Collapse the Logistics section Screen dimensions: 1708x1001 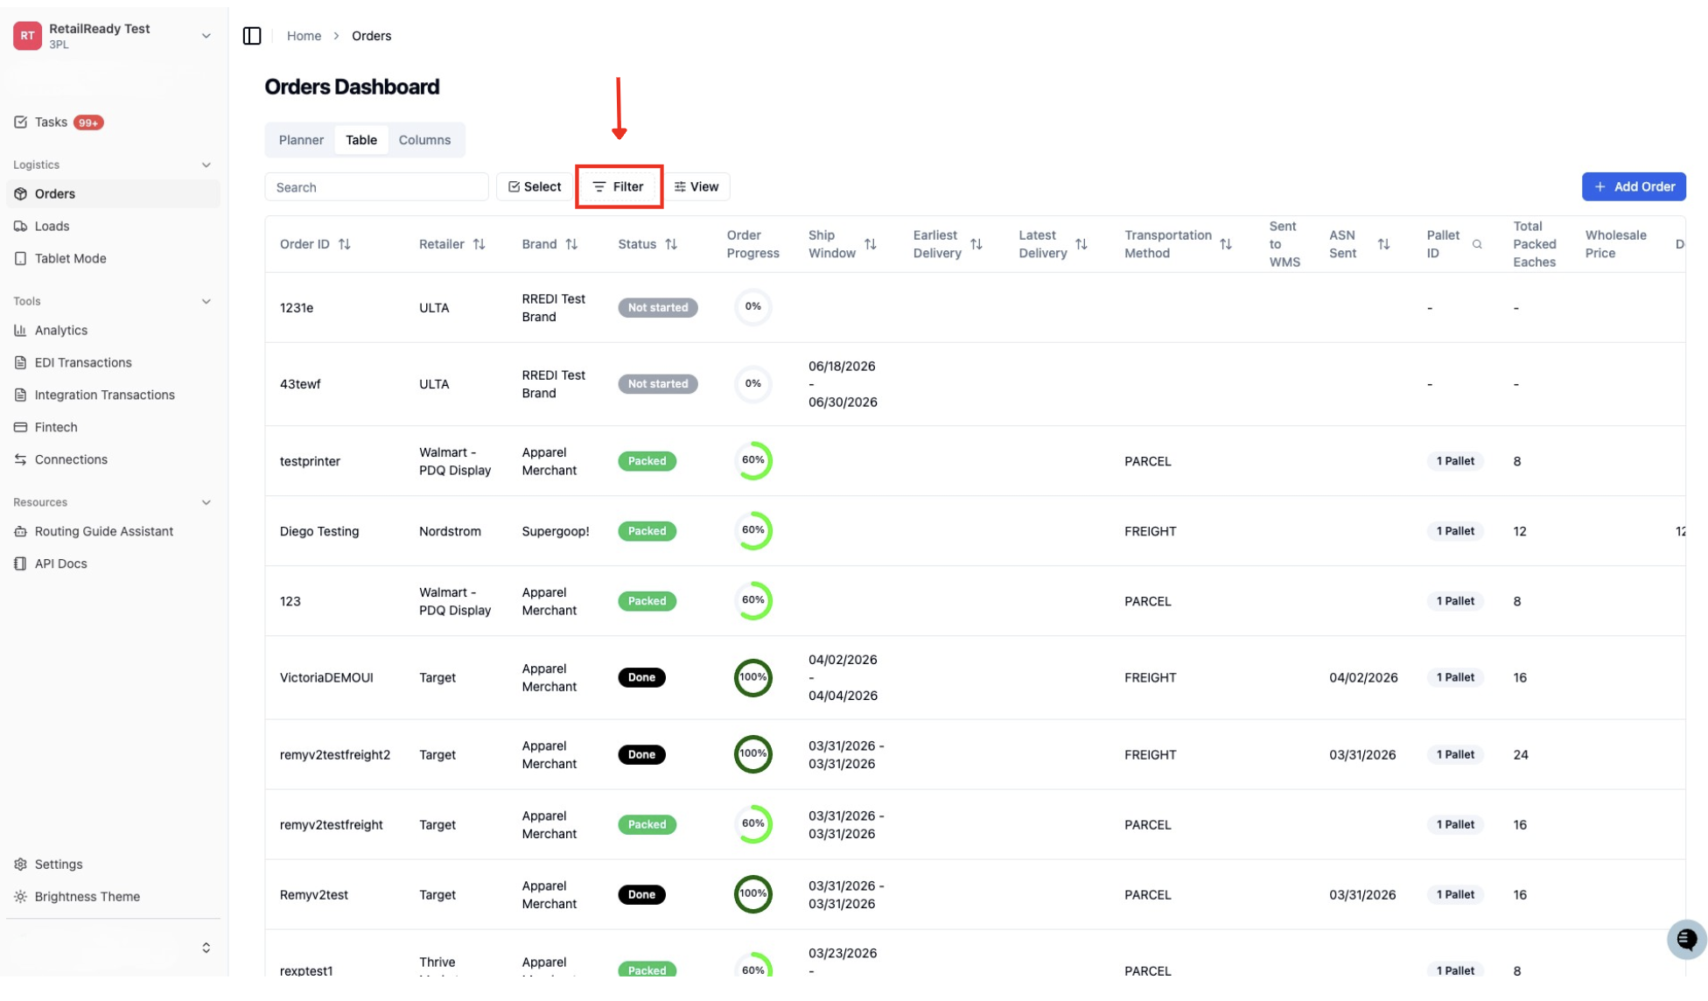[x=206, y=165]
